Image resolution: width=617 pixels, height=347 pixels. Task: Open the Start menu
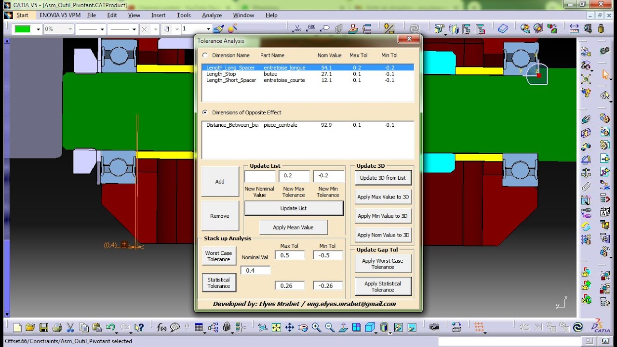[22, 15]
